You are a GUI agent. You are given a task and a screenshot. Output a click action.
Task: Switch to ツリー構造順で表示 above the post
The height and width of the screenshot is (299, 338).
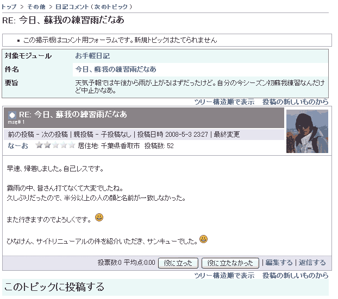[224, 101]
